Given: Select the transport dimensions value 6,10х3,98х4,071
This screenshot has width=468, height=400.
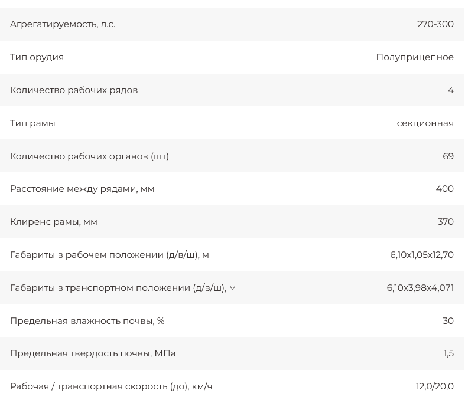Looking at the screenshot, I should [420, 288].
